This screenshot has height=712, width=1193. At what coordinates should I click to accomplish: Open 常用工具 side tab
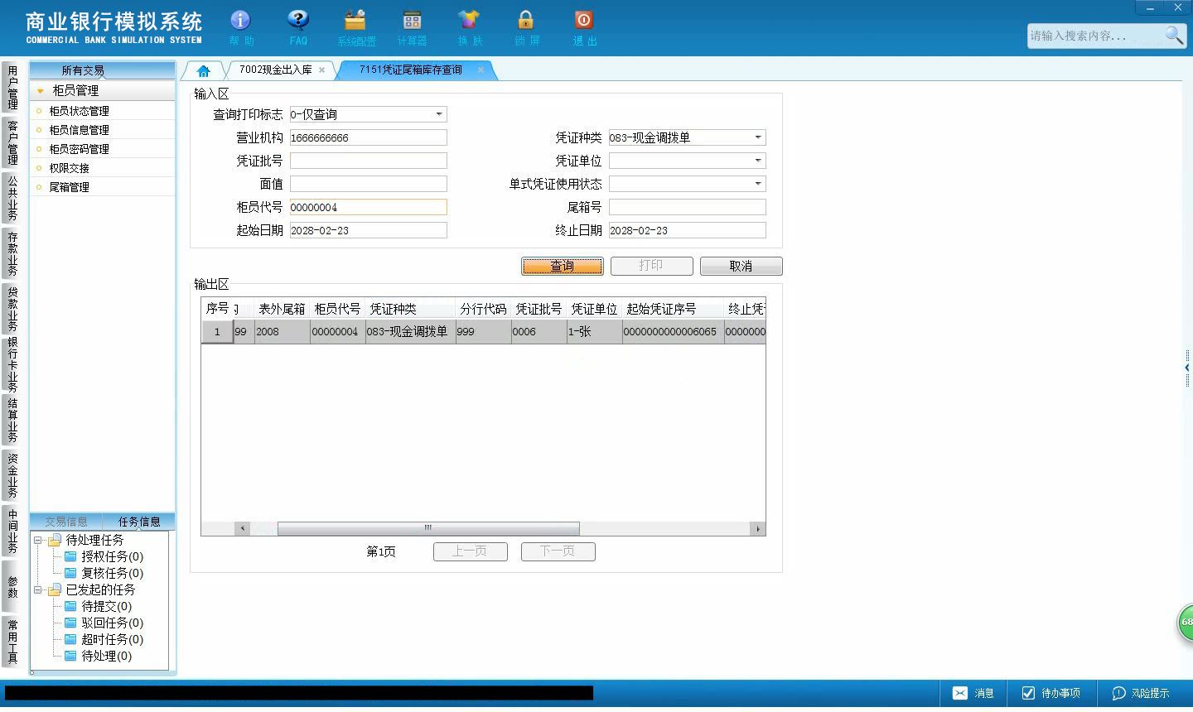click(x=12, y=642)
